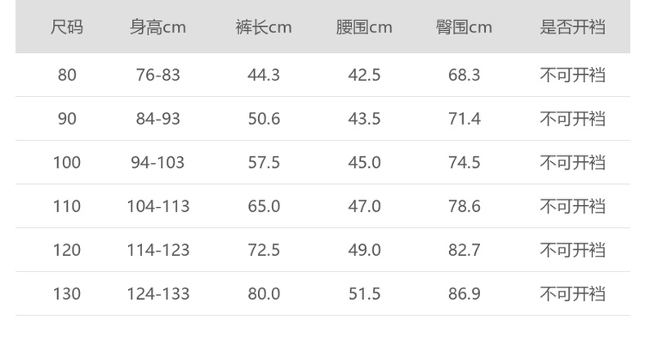Click the size 90 cell
The image size is (645, 351).
coord(67,119)
